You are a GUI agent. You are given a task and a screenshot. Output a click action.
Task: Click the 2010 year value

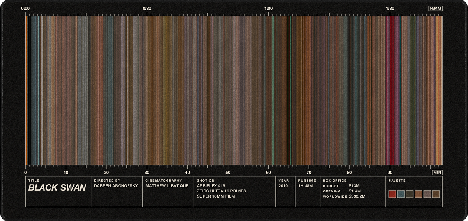pyautogui.click(x=283, y=186)
